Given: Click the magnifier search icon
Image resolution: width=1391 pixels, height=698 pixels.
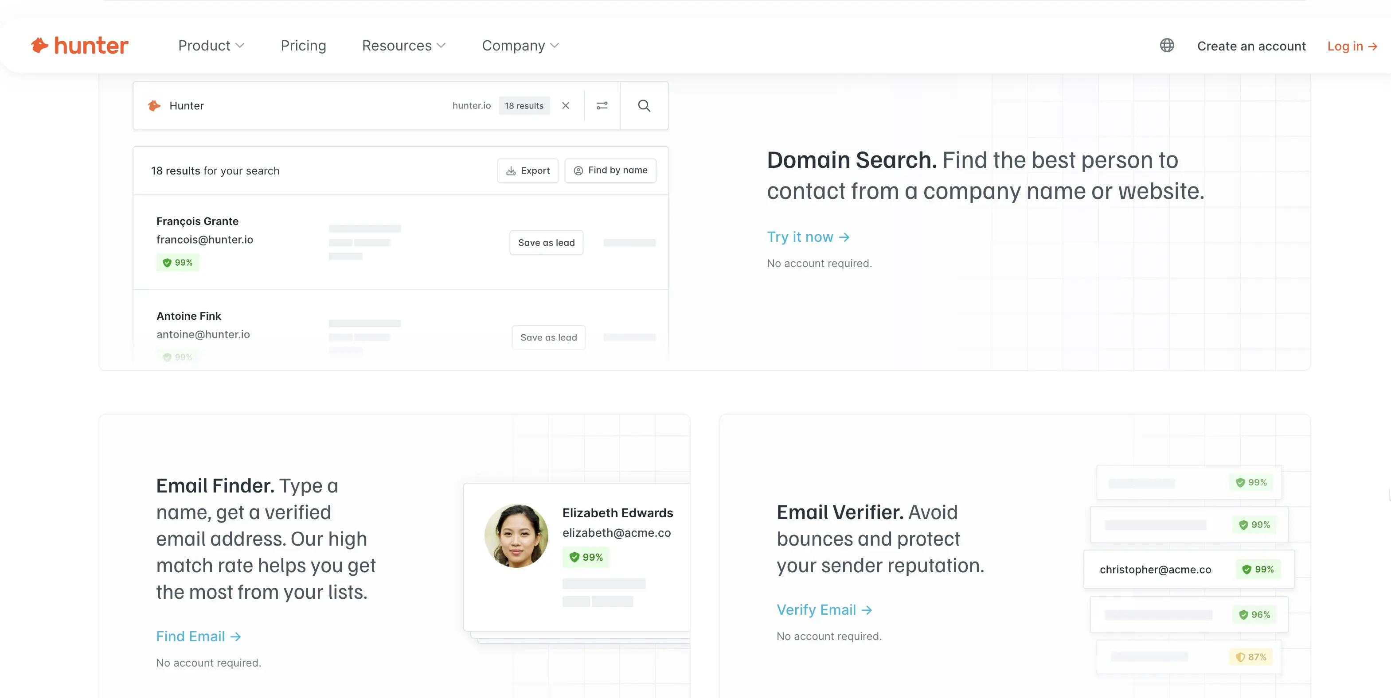Looking at the screenshot, I should point(644,106).
